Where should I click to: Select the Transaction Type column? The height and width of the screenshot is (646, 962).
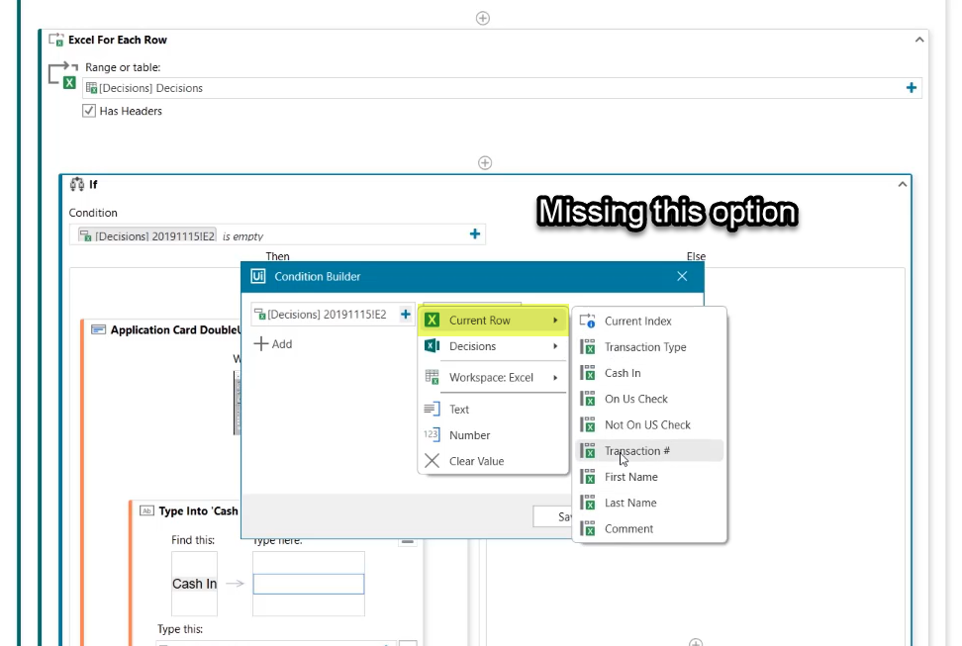(649, 346)
